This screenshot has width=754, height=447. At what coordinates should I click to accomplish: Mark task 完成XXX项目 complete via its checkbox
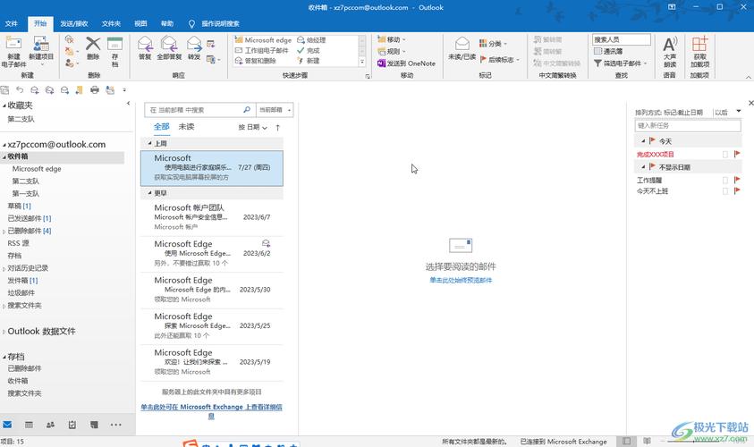pos(725,155)
